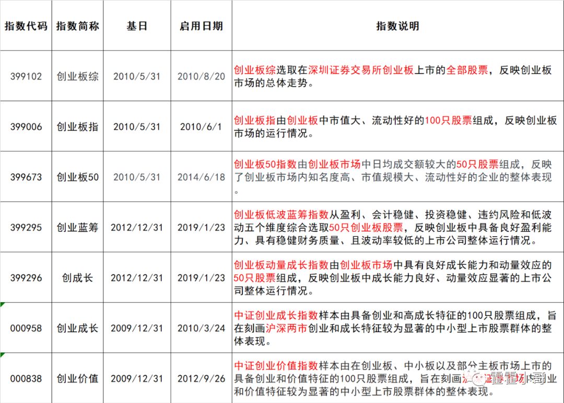Click the 创业板指 name cell
The width and height of the screenshot is (564, 403).
[x=77, y=127]
